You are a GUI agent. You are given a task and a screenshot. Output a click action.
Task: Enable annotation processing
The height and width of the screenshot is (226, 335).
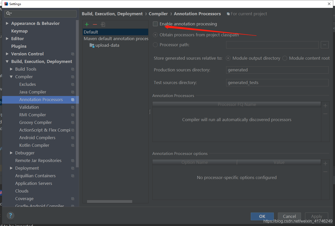coord(155,24)
